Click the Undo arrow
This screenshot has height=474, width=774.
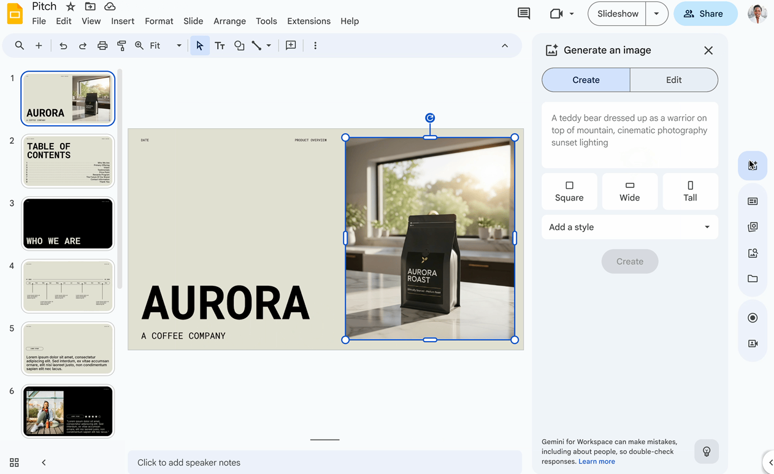[x=63, y=45]
